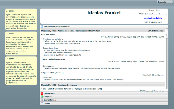Select the Architecte de solutions heading

pyautogui.click(x=53, y=39)
